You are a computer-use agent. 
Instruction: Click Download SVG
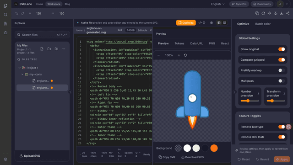point(192,157)
